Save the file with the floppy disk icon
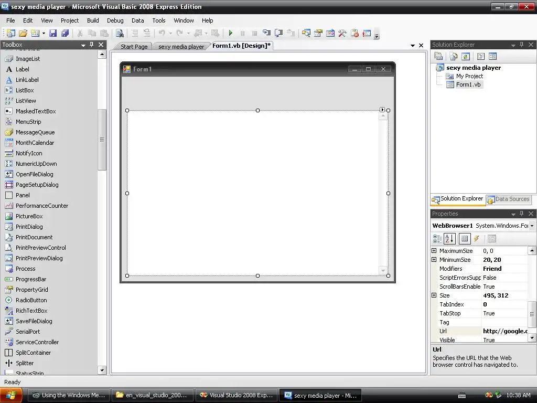 tap(53, 33)
